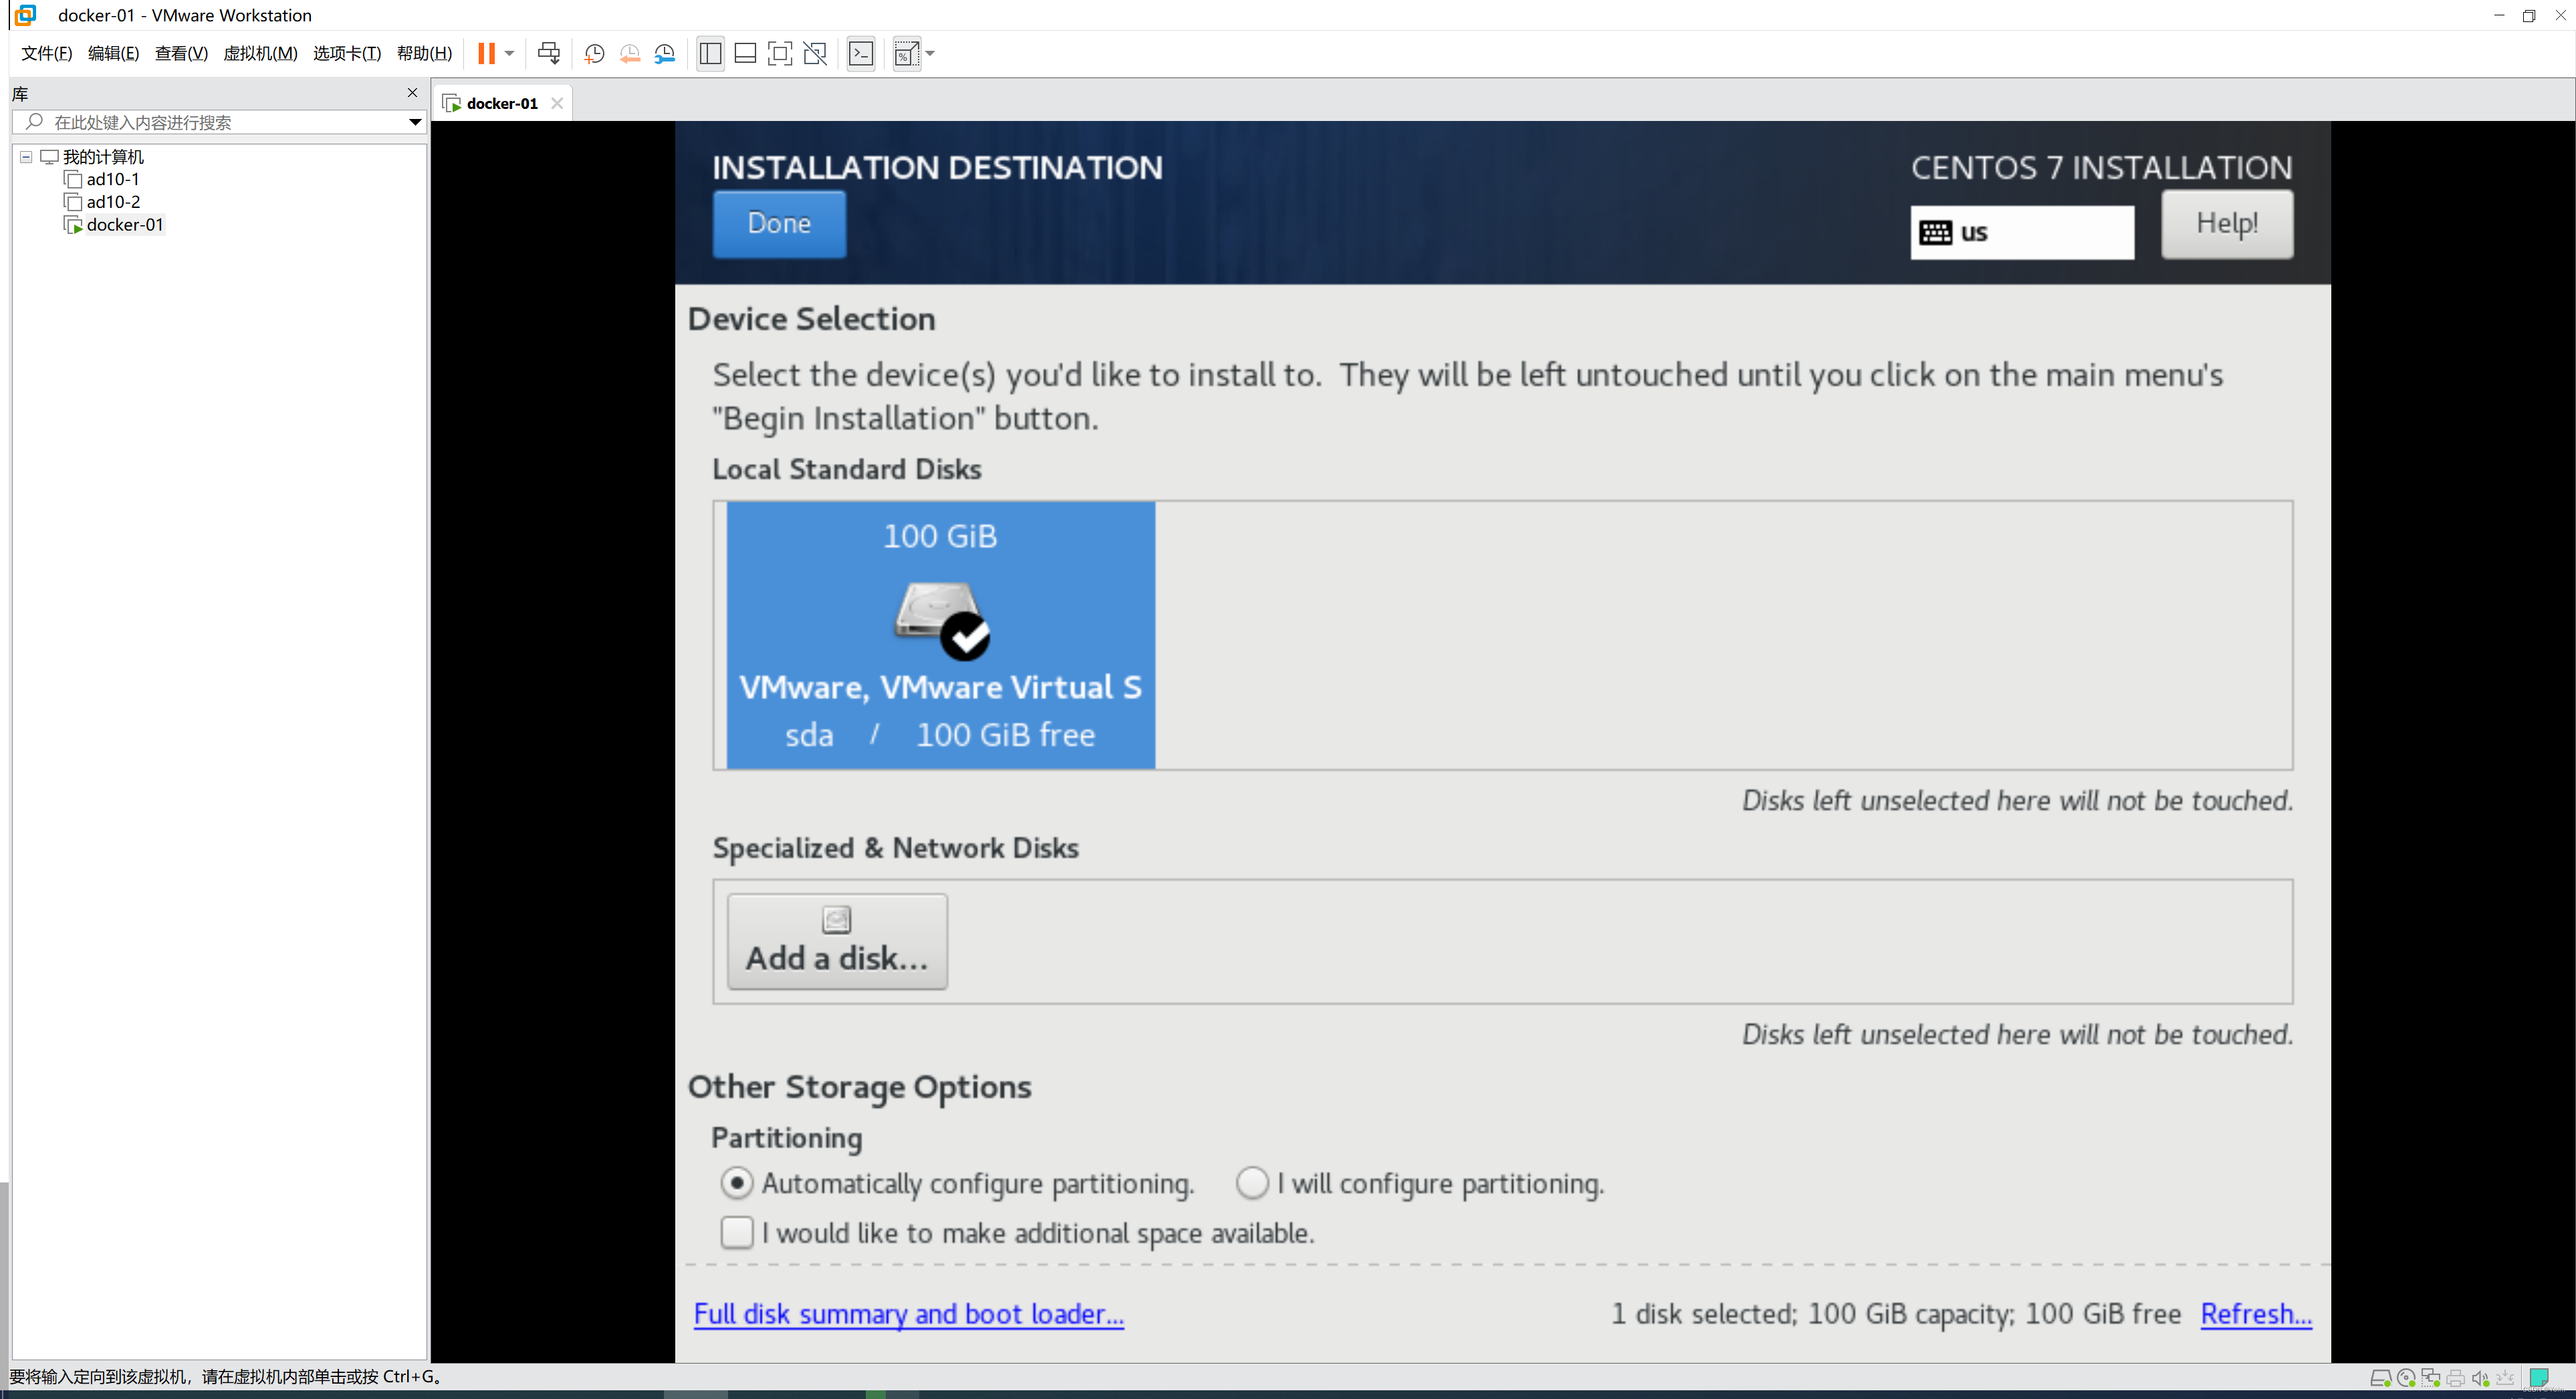The image size is (2576, 1399).
Task: Open the snapshot manager wrench-clock icon
Action: click(x=665, y=54)
